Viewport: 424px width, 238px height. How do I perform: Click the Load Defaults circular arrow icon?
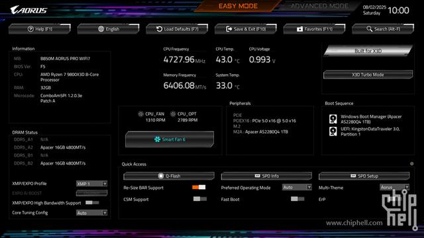159,29
